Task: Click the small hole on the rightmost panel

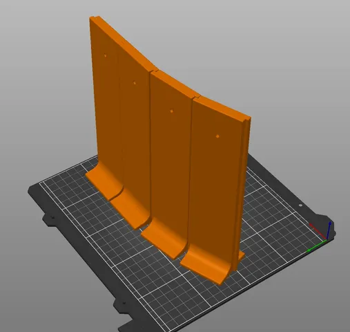Action: point(217,136)
